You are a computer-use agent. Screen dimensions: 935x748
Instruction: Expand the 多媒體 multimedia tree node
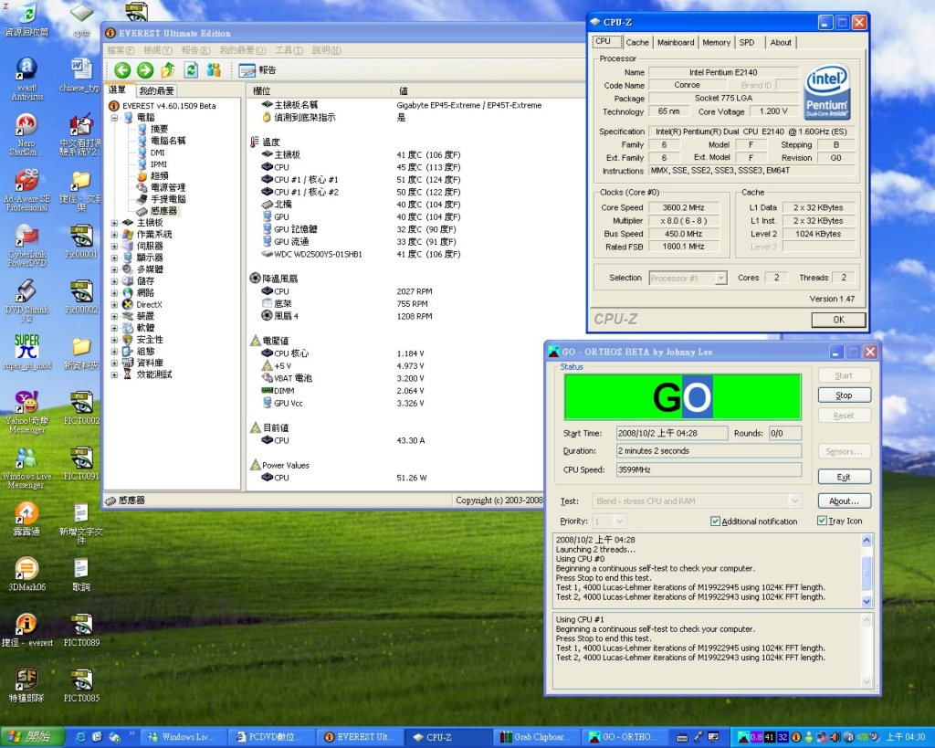coord(114,269)
